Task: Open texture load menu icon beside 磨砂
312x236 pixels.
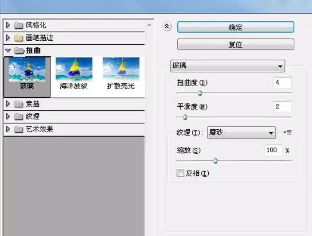Action: click(288, 132)
